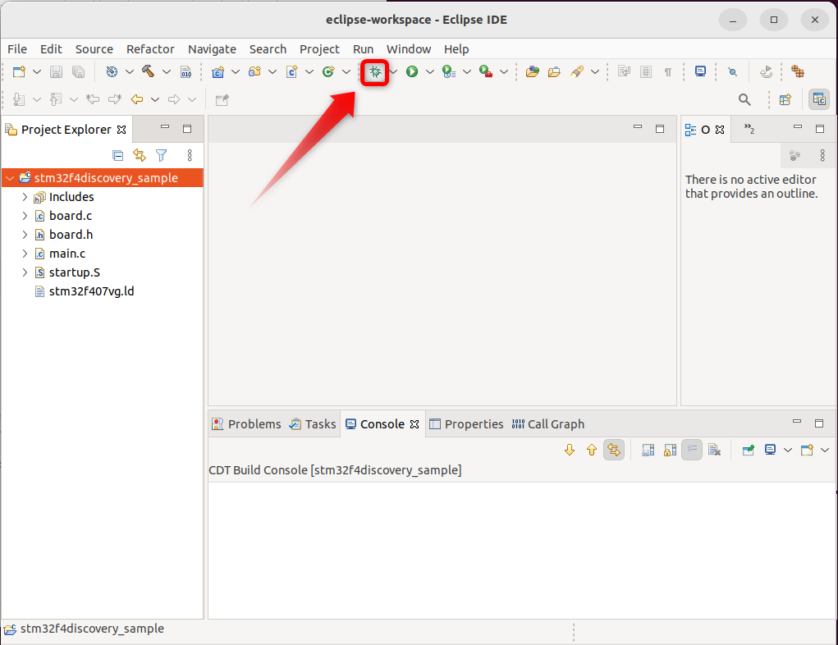The width and height of the screenshot is (838, 645).
Task: Click the New wizard icon in toolbar
Action: click(x=19, y=71)
